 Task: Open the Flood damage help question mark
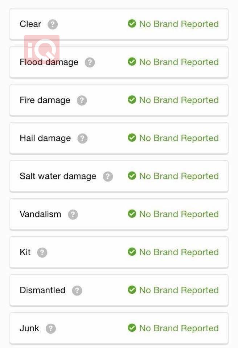90,62
